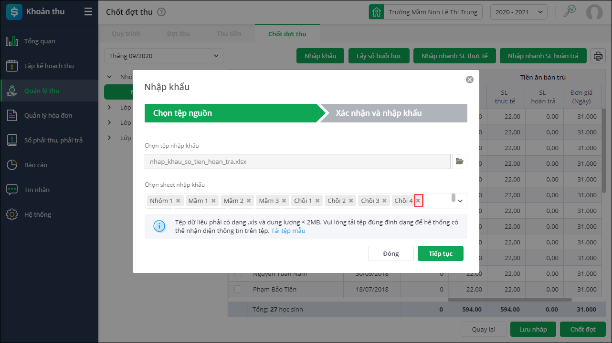Tick checkbox for Nguyễn Tuấn Nam
This screenshot has height=343, width=612.
238,274
